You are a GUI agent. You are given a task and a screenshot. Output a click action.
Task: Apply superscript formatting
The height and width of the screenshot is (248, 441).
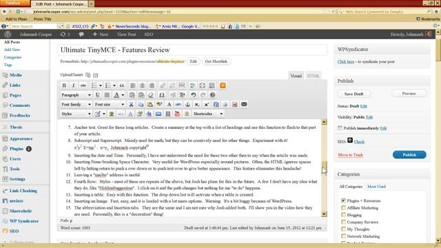click(x=207, y=104)
